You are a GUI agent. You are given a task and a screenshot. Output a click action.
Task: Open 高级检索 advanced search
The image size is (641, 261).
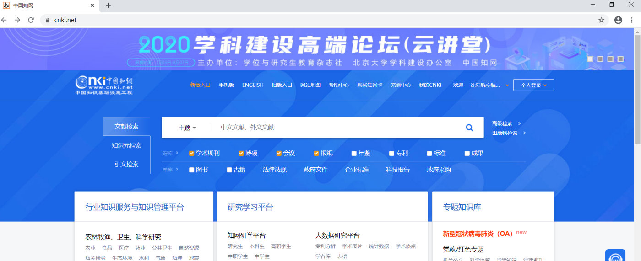point(502,123)
